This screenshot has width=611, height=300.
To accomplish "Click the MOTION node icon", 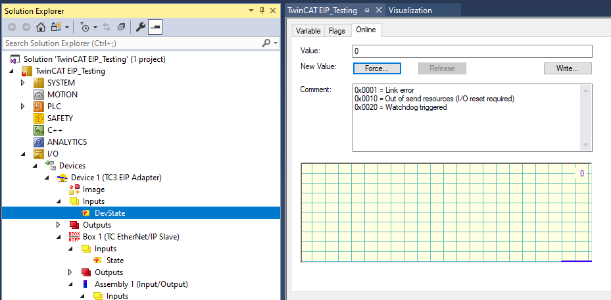I will tap(39, 95).
